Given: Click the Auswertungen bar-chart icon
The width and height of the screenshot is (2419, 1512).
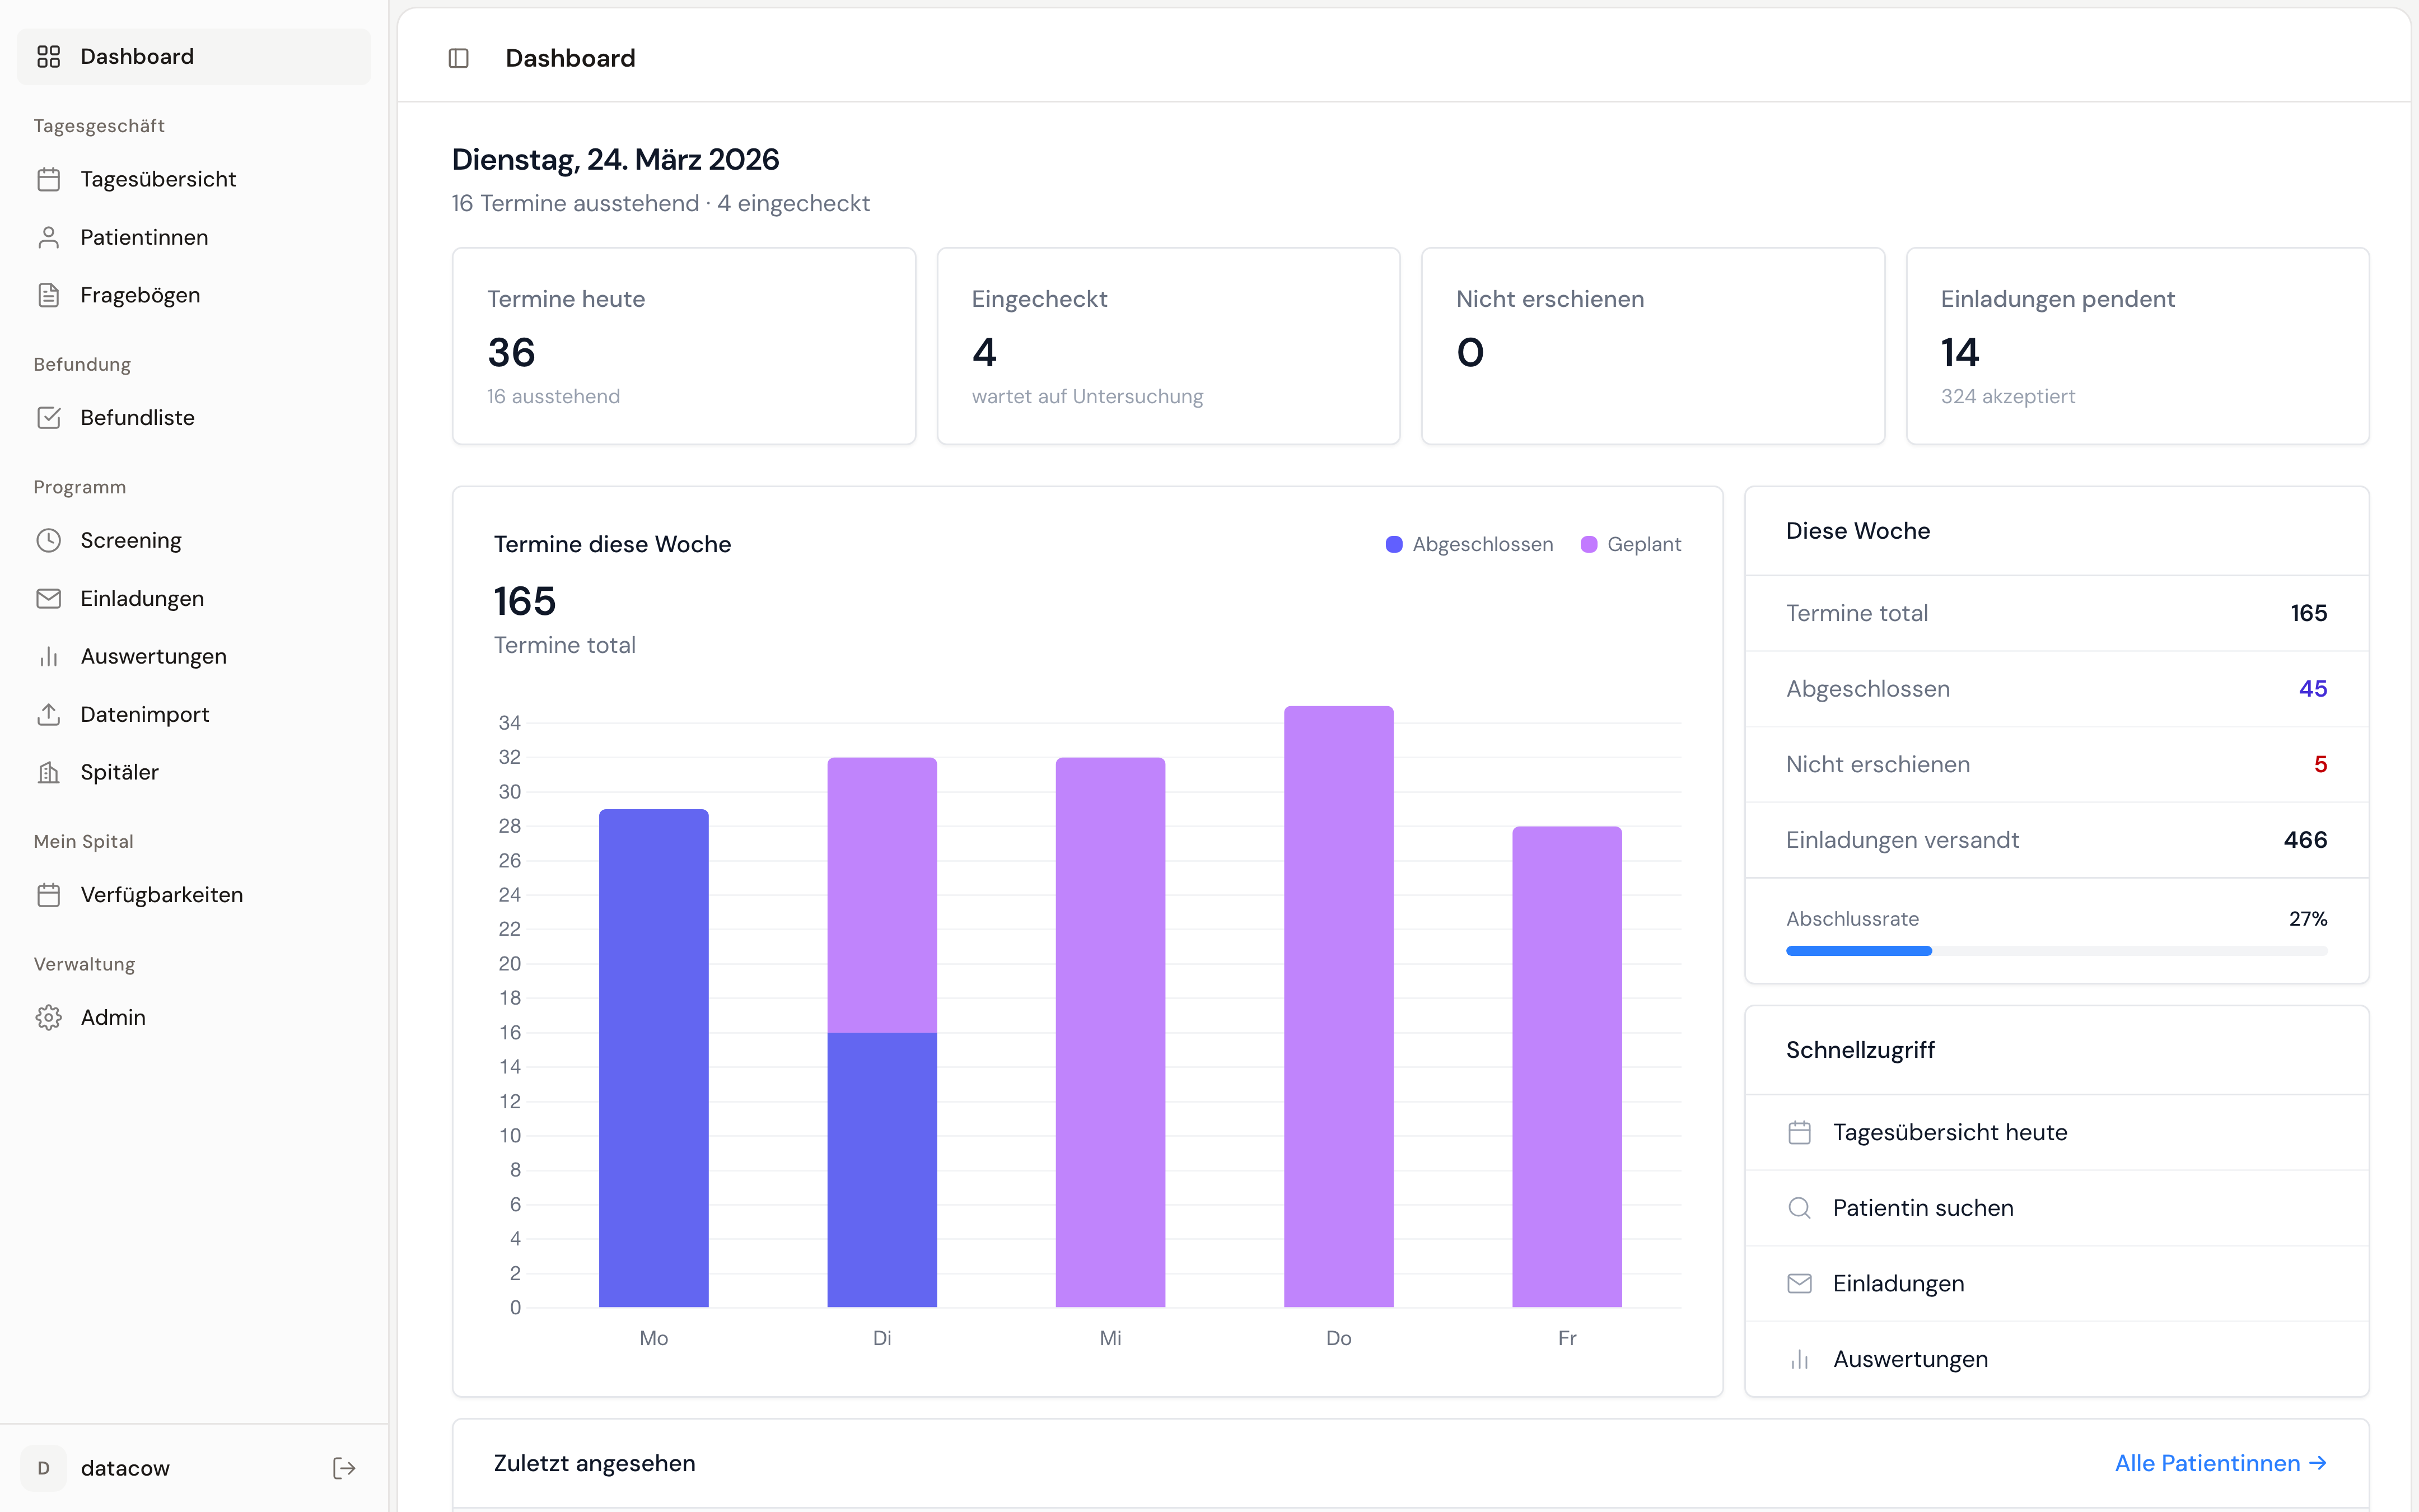Looking at the screenshot, I should tap(49, 655).
